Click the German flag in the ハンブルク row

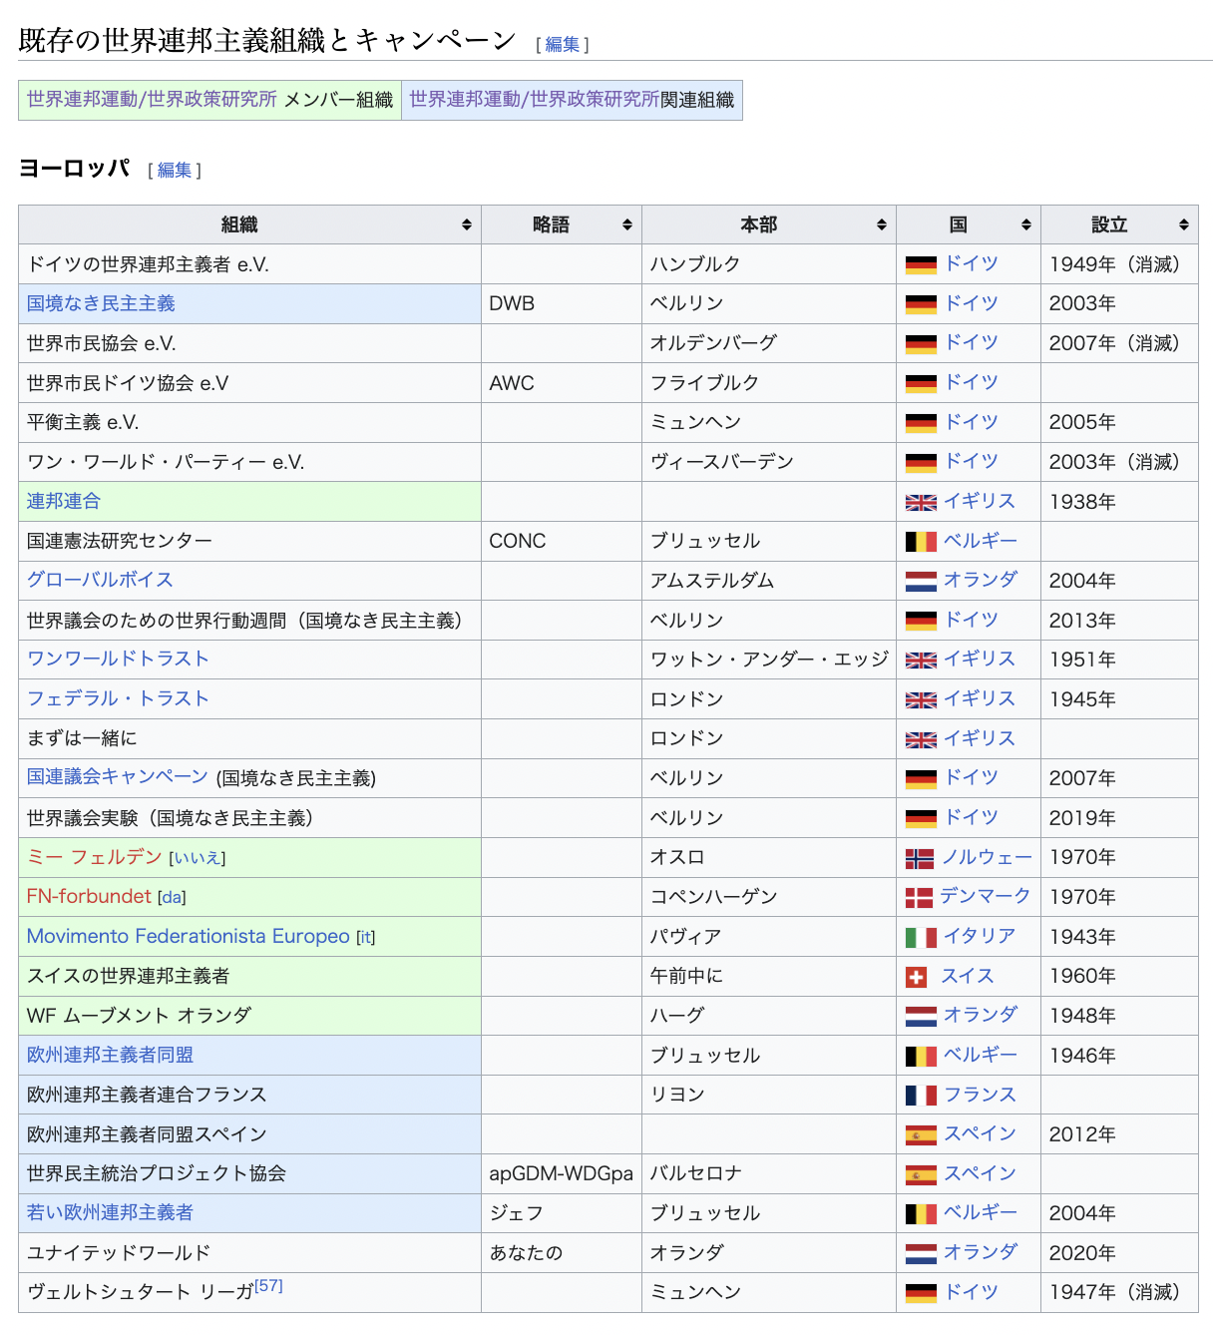(x=921, y=264)
